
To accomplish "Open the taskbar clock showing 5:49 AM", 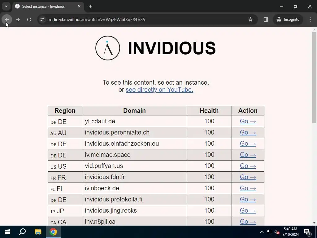I will click(290, 232).
